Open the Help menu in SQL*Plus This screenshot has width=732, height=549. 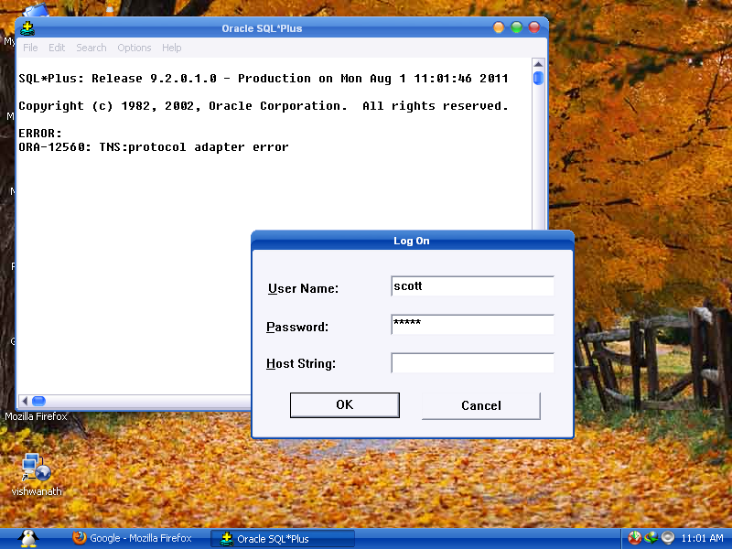pos(171,48)
